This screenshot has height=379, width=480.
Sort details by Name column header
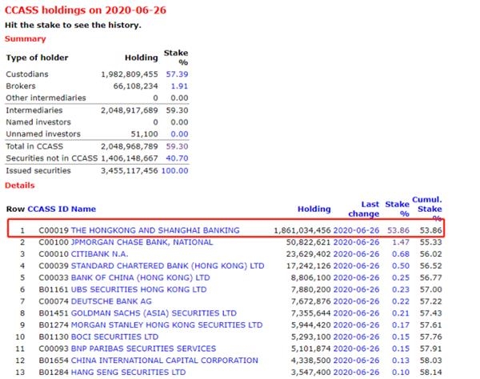83,209
